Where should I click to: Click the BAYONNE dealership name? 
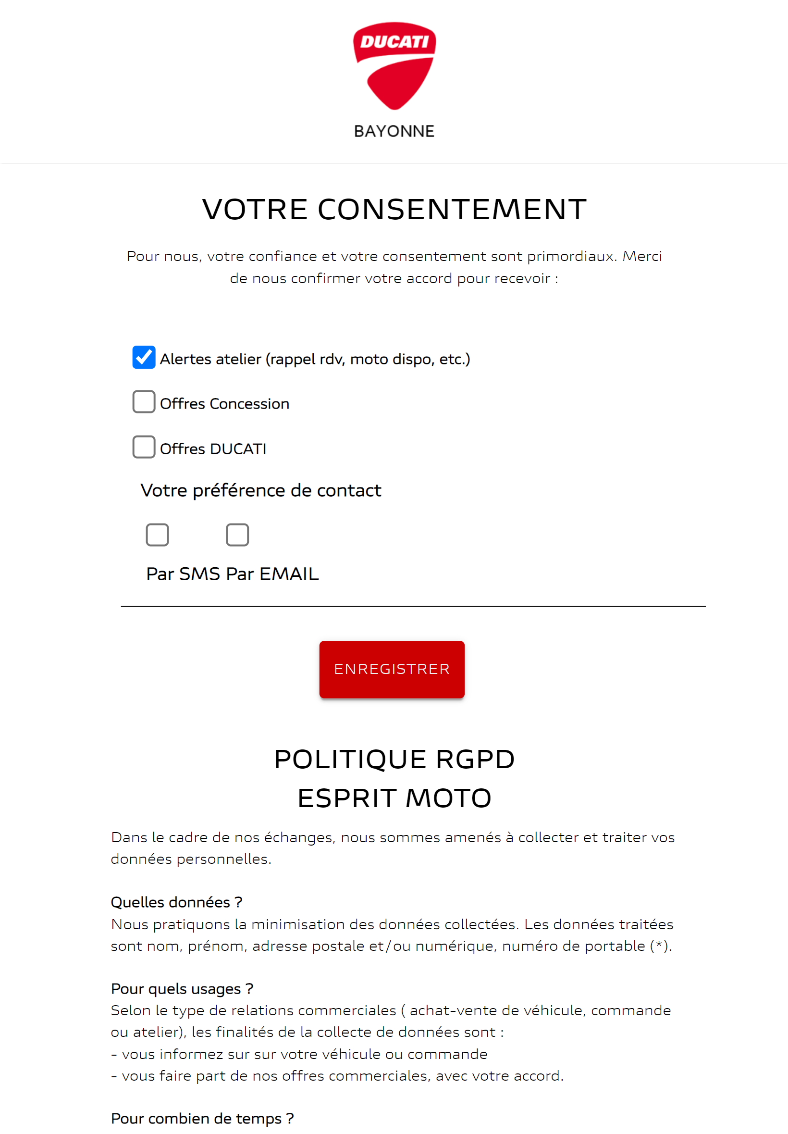pos(394,131)
